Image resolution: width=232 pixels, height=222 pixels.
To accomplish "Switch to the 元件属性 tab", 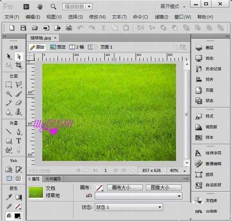I will click(53, 179).
